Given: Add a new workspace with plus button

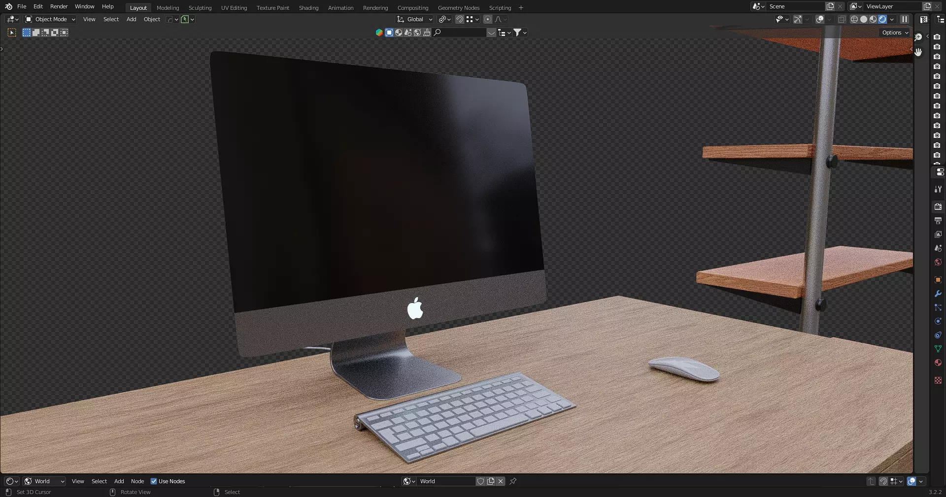Looking at the screenshot, I should 521,7.
